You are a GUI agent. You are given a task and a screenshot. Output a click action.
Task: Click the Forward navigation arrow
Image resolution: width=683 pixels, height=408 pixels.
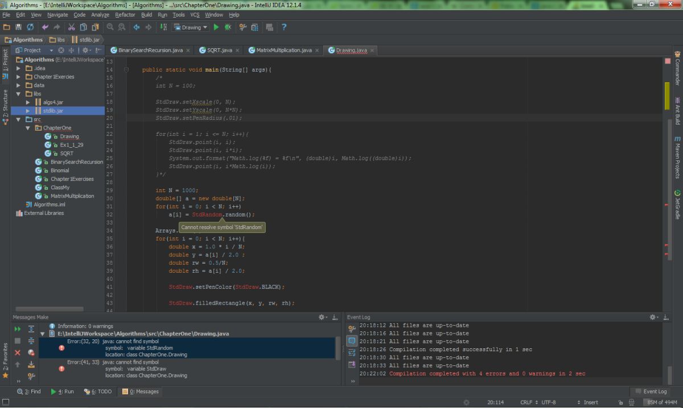click(x=149, y=27)
